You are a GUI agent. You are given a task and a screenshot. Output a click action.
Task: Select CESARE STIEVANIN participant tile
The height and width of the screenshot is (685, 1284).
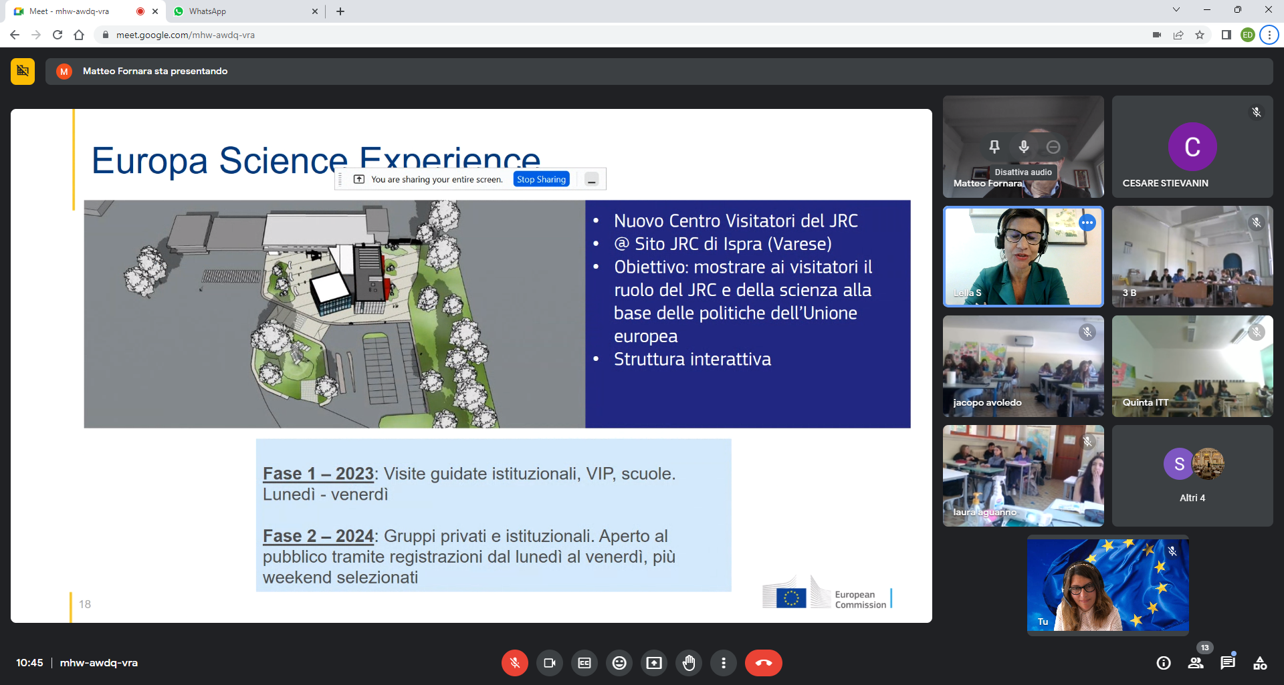coord(1192,146)
